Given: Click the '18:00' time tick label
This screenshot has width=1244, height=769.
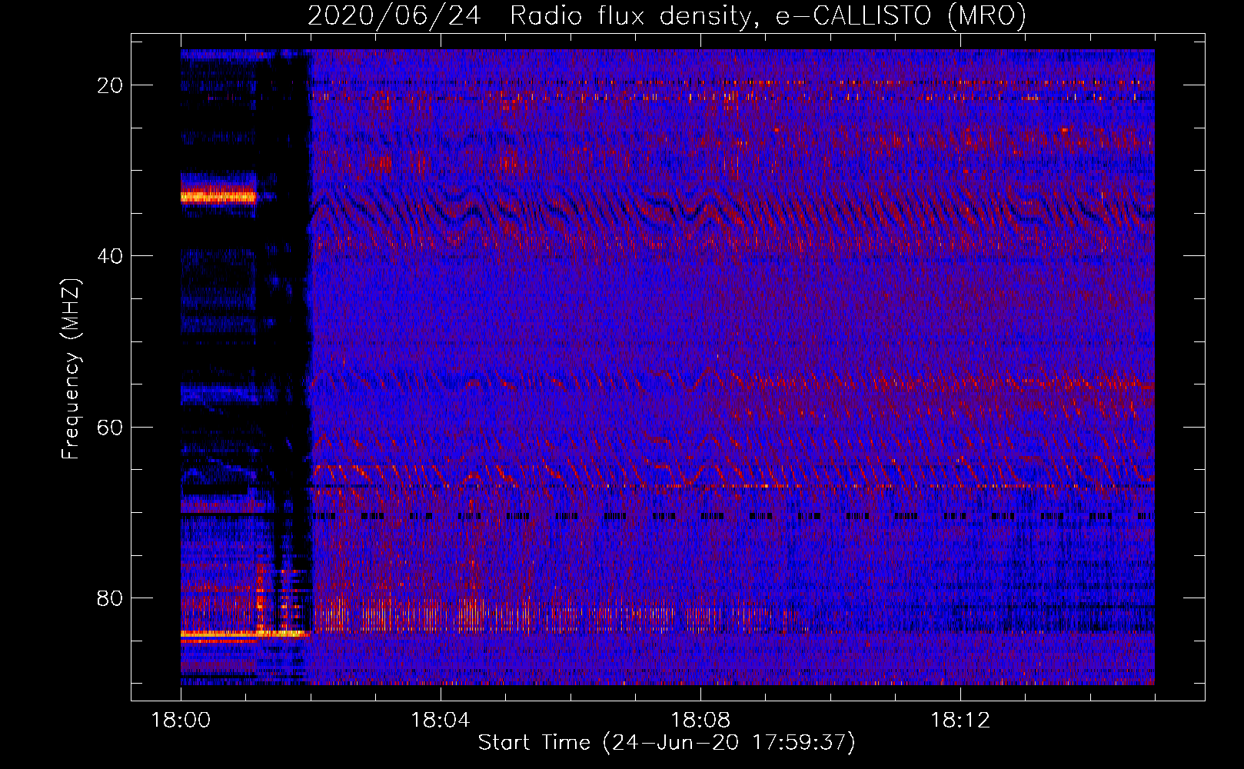Looking at the screenshot, I should click(x=181, y=721).
